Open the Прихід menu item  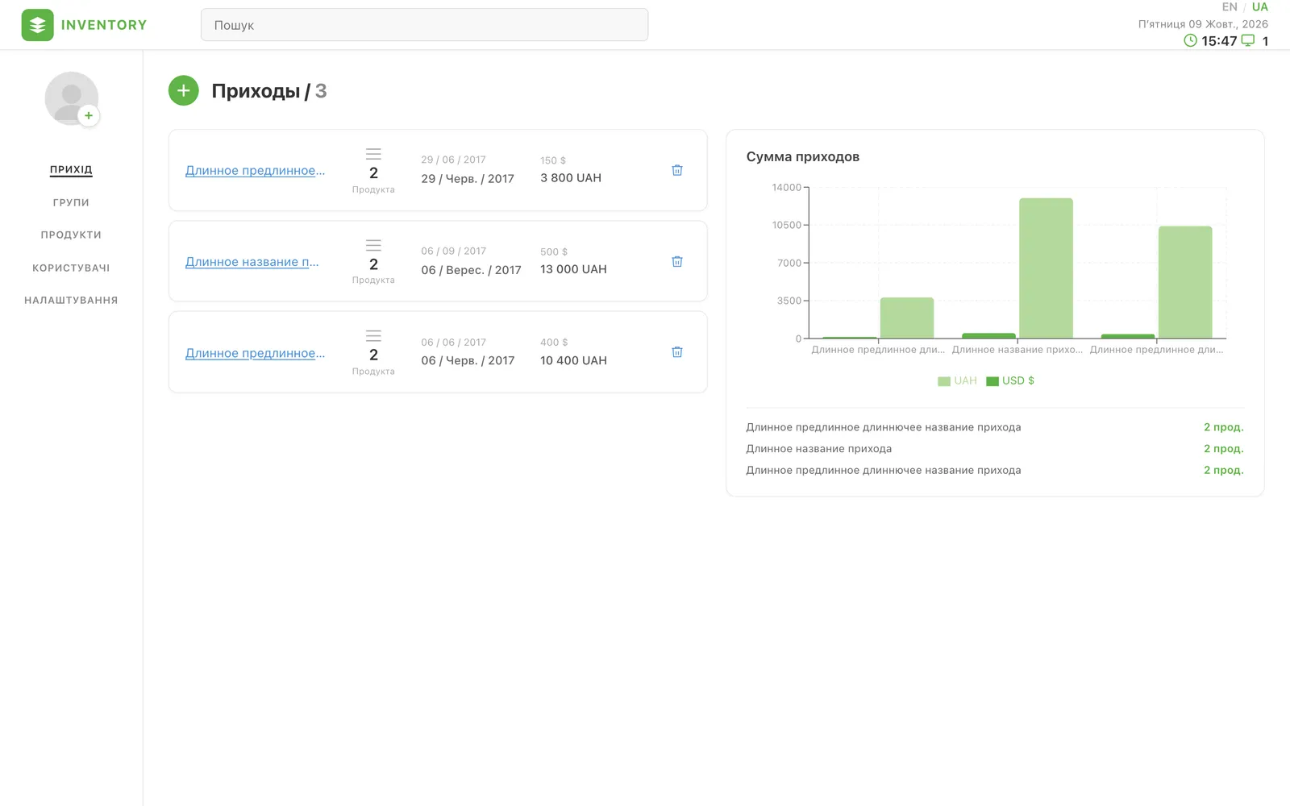pyautogui.click(x=71, y=170)
